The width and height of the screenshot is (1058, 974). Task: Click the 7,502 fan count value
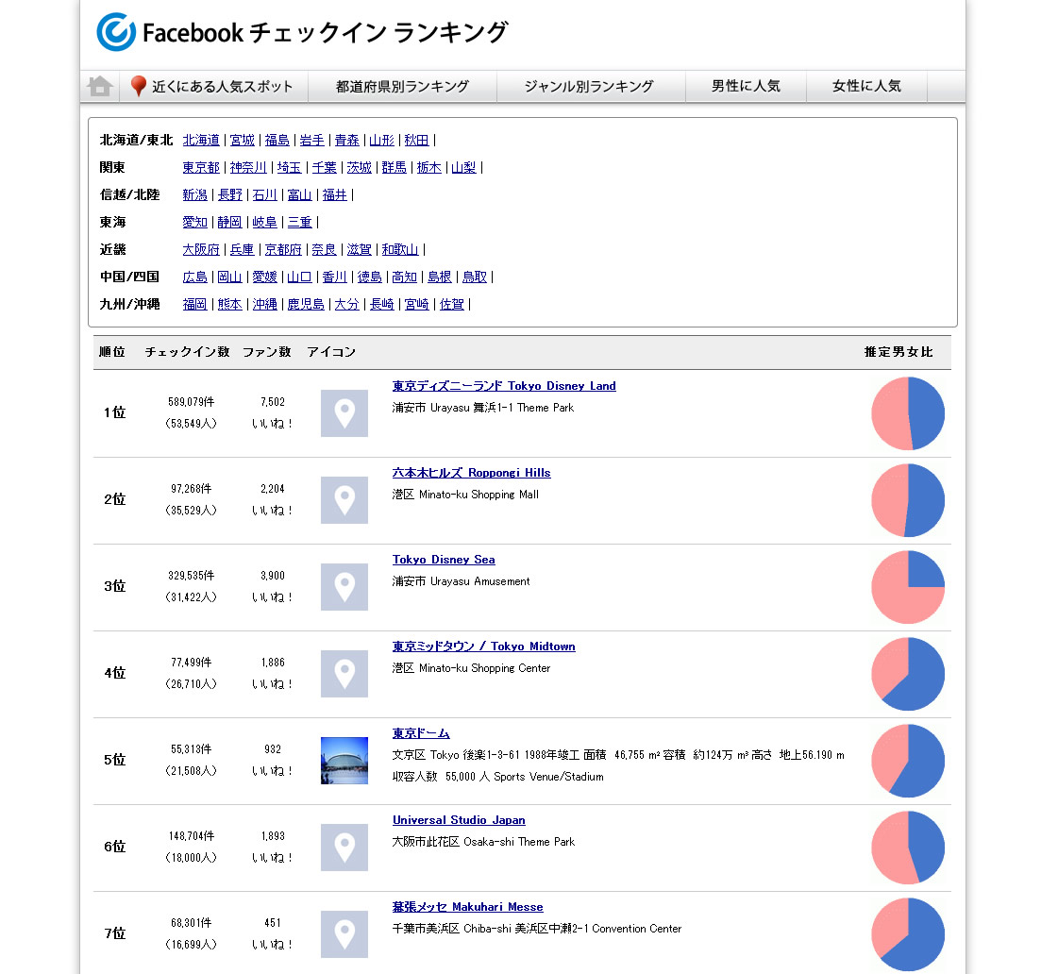(x=273, y=402)
